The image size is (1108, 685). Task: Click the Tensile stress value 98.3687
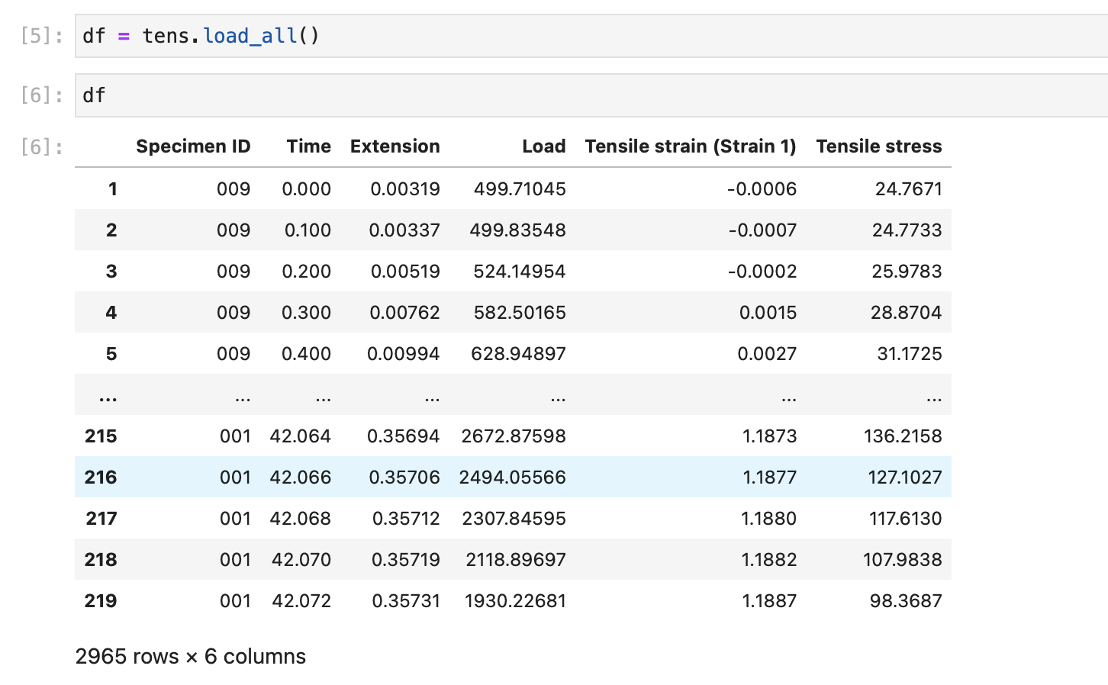906,601
